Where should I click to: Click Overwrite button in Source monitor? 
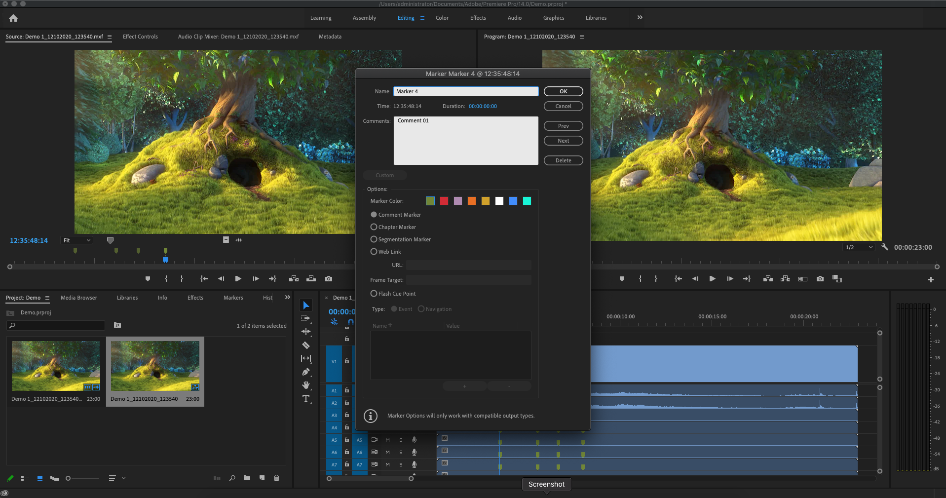(311, 279)
